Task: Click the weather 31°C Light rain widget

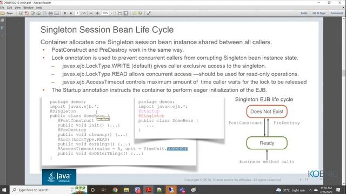Action: point(291,190)
